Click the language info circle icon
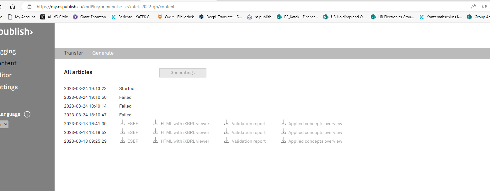 (x=27, y=114)
